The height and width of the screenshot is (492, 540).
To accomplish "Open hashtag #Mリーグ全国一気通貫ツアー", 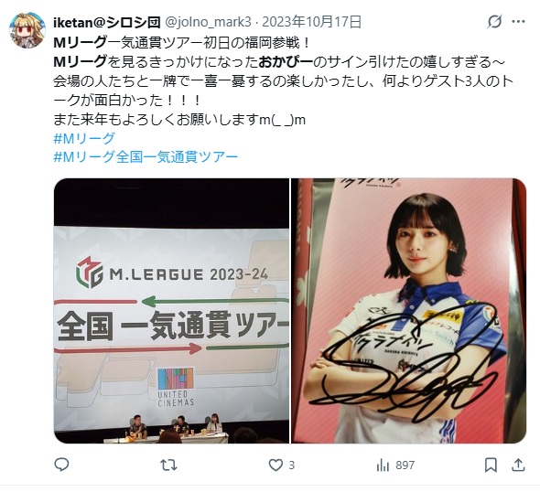I will (x=146, y=157).
